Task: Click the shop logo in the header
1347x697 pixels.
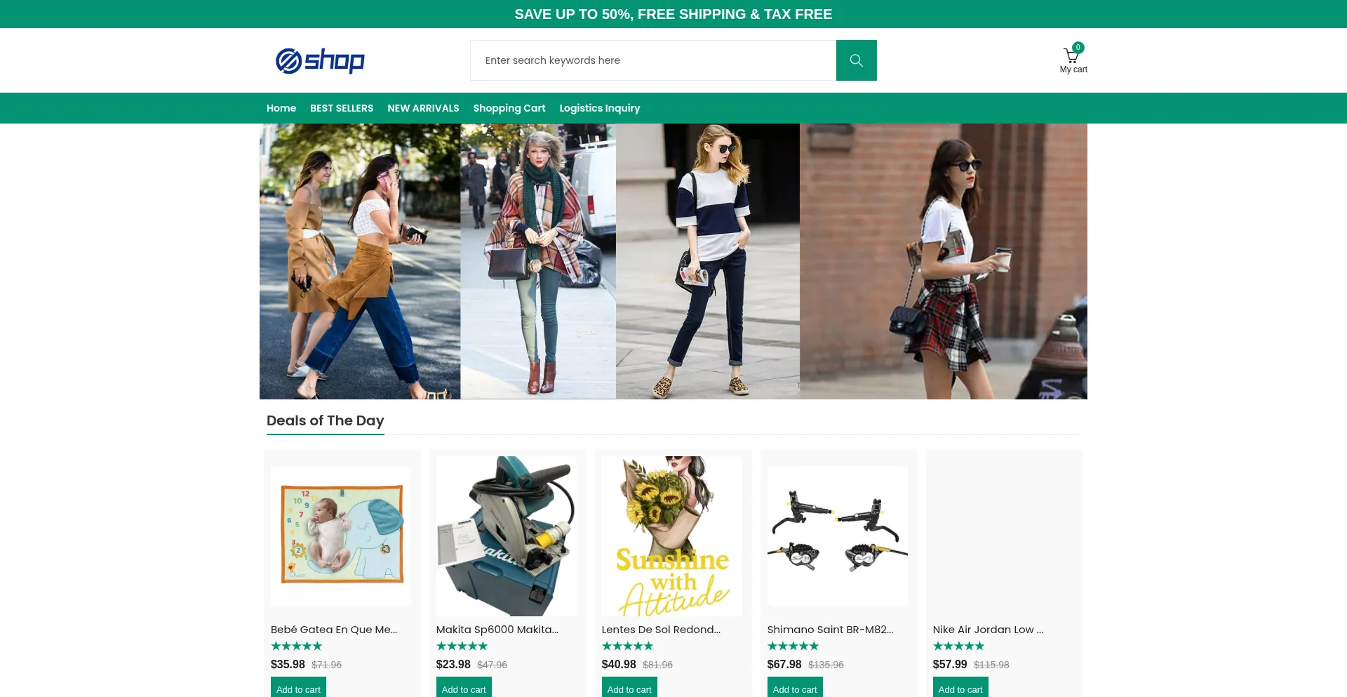Action: tap(320, 60)
